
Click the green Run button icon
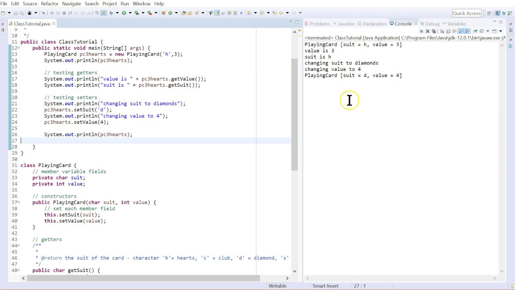124,13
